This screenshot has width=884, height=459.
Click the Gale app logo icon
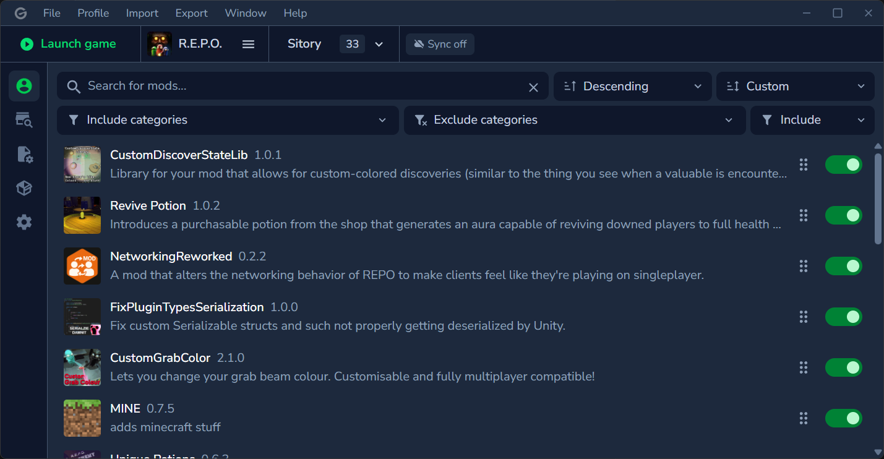point(20,13)
